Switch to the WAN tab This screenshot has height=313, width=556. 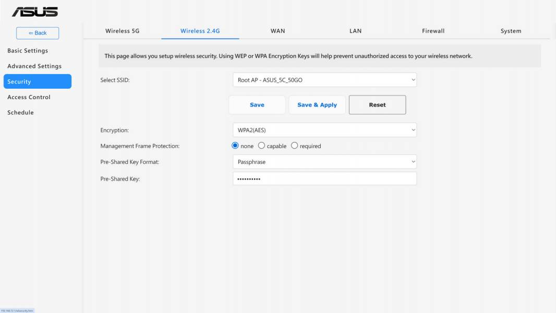point(277,31)
